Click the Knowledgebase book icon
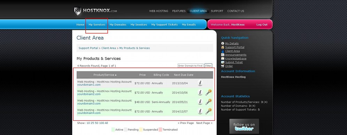Viewport: 347px width, 135px height. [223, 58]
